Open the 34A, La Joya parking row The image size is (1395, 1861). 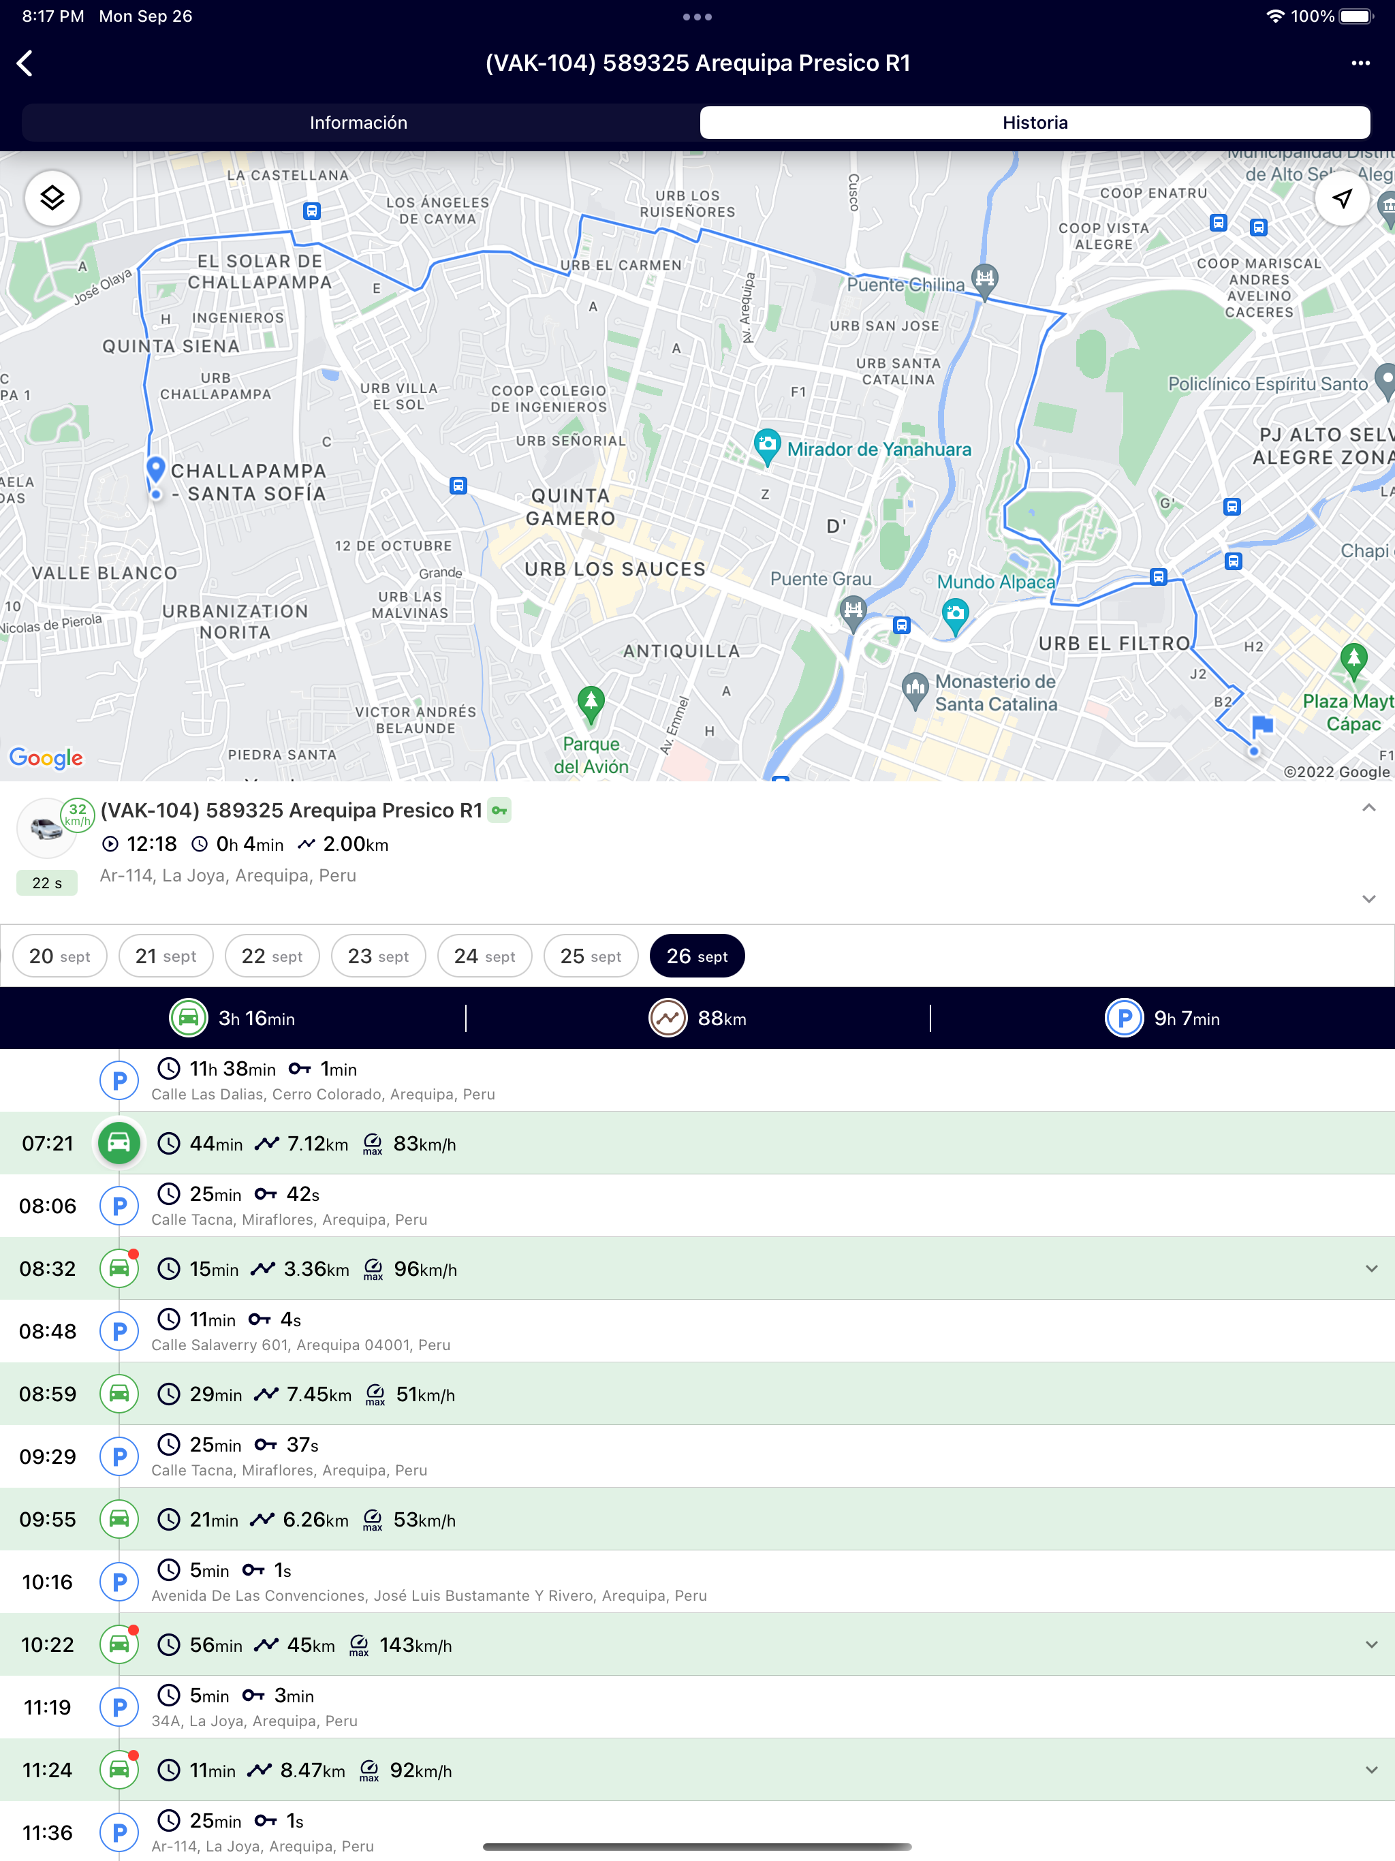pyautogui.click(x=697, y=1708)
